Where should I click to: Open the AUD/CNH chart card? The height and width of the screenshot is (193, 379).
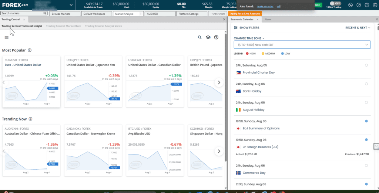click(31, 150)
